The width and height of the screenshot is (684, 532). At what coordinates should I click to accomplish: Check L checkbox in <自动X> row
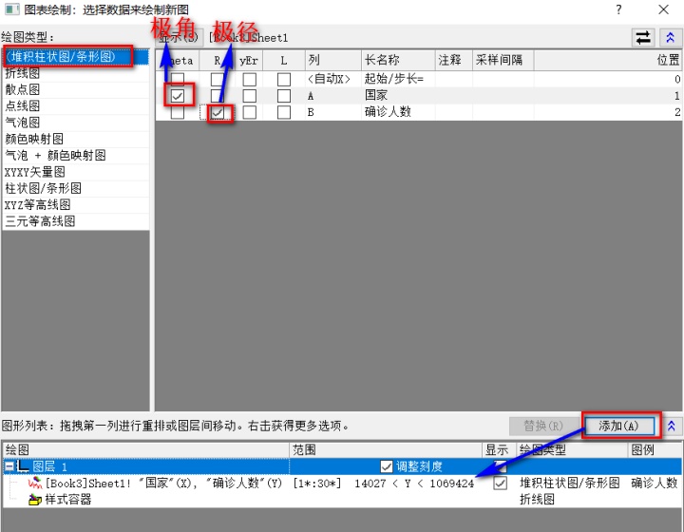coord(284,80)
